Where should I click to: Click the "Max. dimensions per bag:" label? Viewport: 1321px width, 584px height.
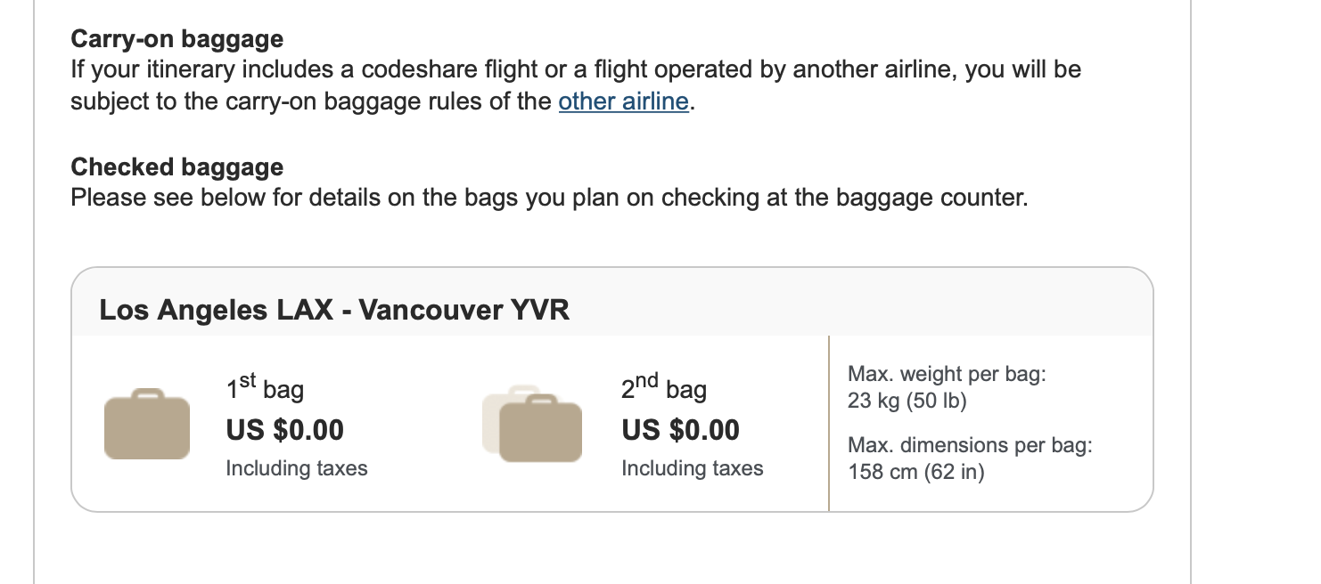click(x=970, y=445)
